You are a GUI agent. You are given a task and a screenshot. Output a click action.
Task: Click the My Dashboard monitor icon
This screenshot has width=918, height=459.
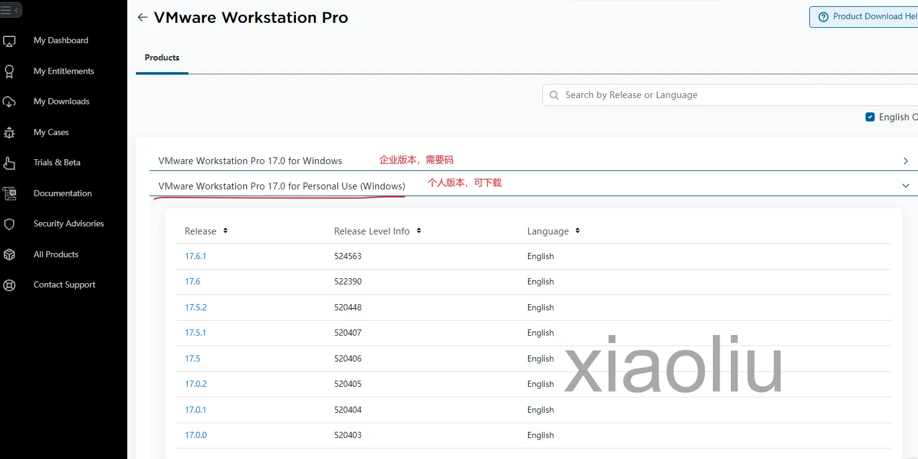pos(9,41)
